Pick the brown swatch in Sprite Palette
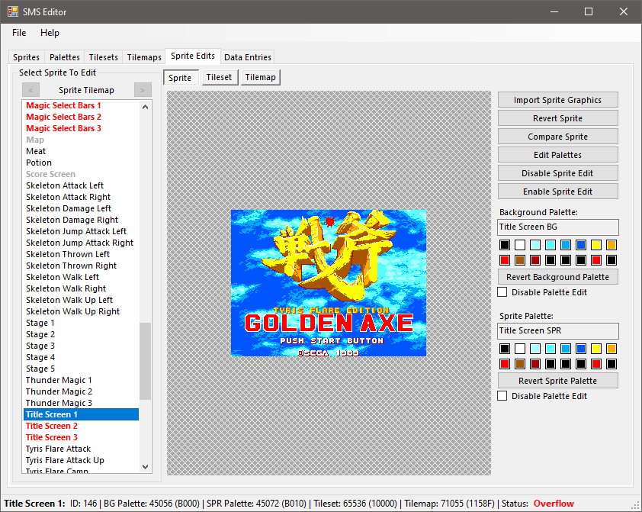 coord(520,364)
